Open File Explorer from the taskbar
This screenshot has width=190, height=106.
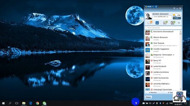pos(24,103)
